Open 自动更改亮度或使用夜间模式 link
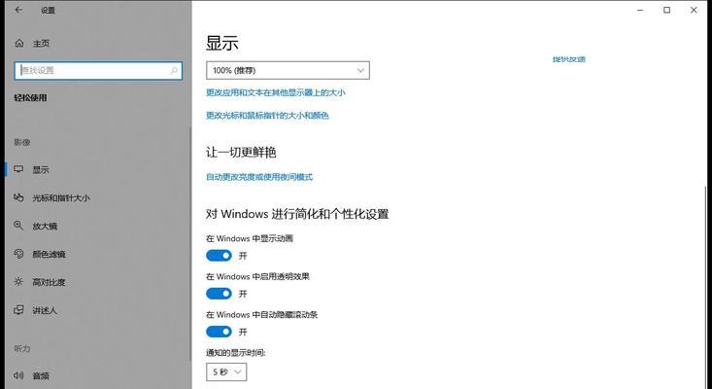Image resolution: width=712 pixels, height=389 pixels. coord(259,177)
